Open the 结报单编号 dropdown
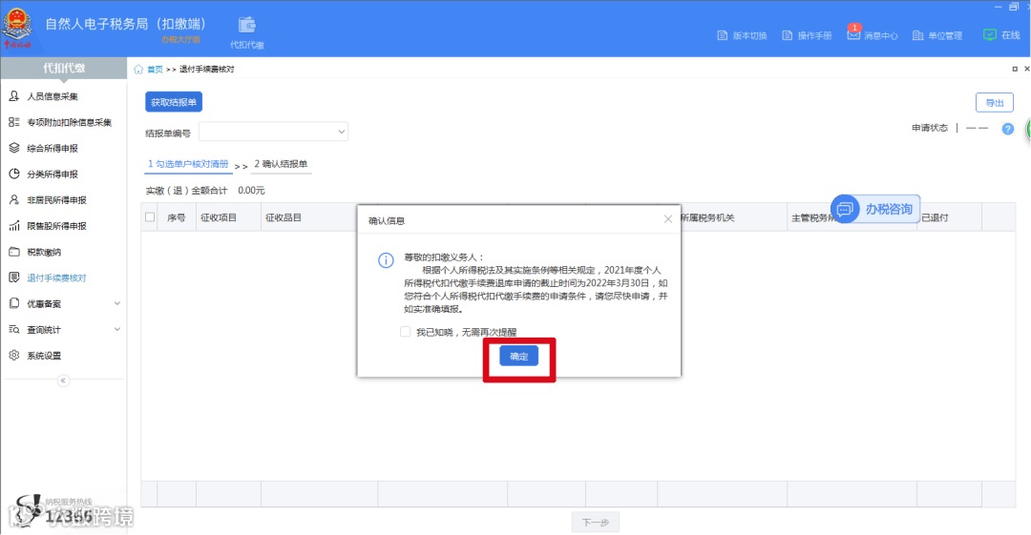 pos(274,132)
